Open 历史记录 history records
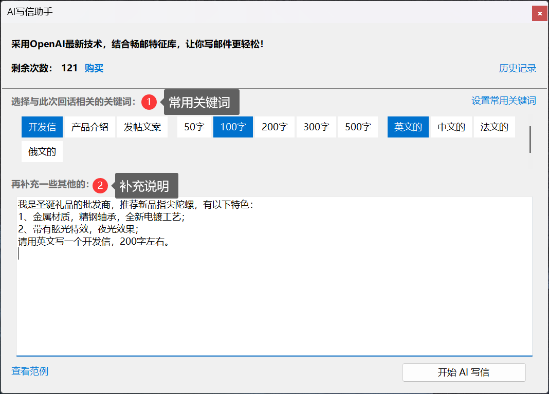The image size is (549, 394). tap(518, 68)
